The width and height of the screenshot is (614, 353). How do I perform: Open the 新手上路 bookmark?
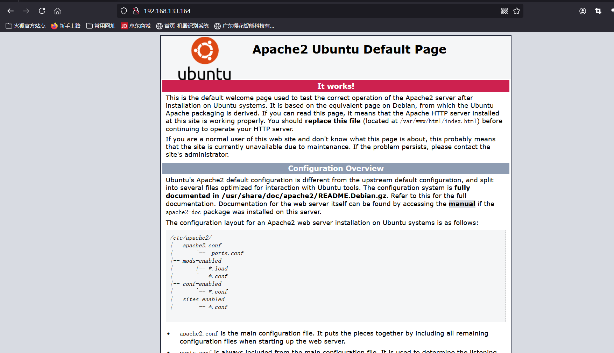[x=66, y=26]
